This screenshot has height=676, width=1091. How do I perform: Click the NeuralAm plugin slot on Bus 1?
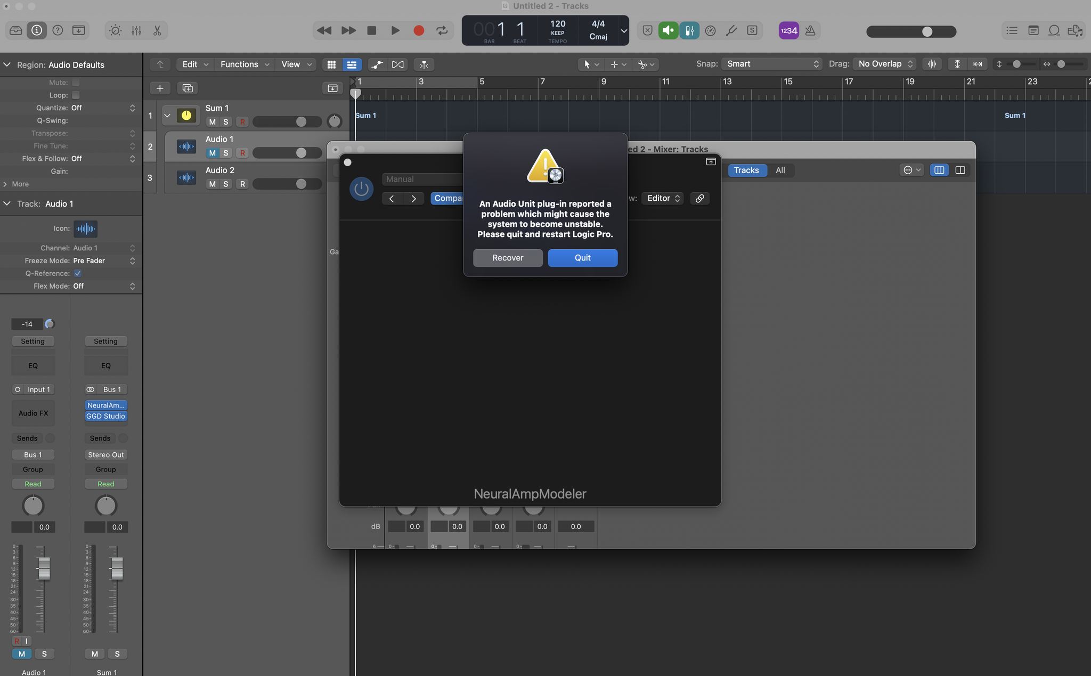tap(105, 405)
